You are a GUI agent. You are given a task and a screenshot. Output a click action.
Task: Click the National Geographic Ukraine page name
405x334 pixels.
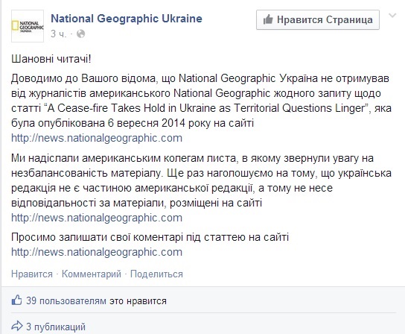coord(127,19)
